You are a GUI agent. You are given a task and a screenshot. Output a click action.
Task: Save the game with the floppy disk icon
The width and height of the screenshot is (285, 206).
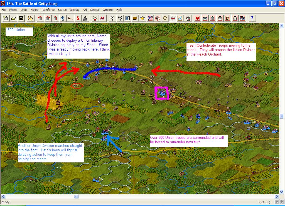pos(21,18)
